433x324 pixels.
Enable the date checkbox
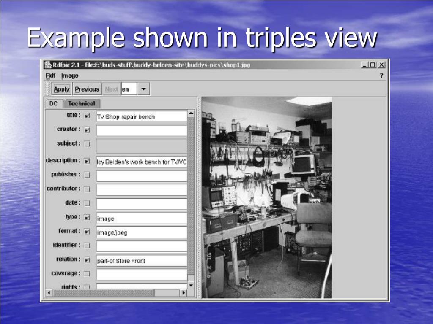point(87,203)
